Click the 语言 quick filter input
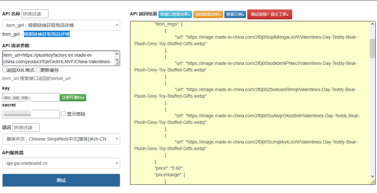Image resolution: width=377 pixels, height=193 pixels. coord(26,127)
